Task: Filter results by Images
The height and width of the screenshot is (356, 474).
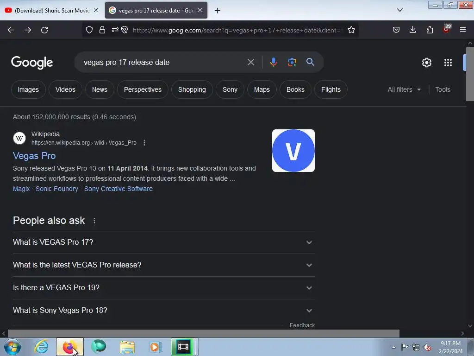Action: click(x=28, y=89)
